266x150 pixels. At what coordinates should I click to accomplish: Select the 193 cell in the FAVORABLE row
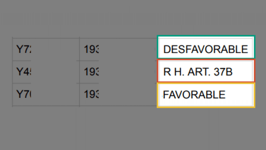118,94
